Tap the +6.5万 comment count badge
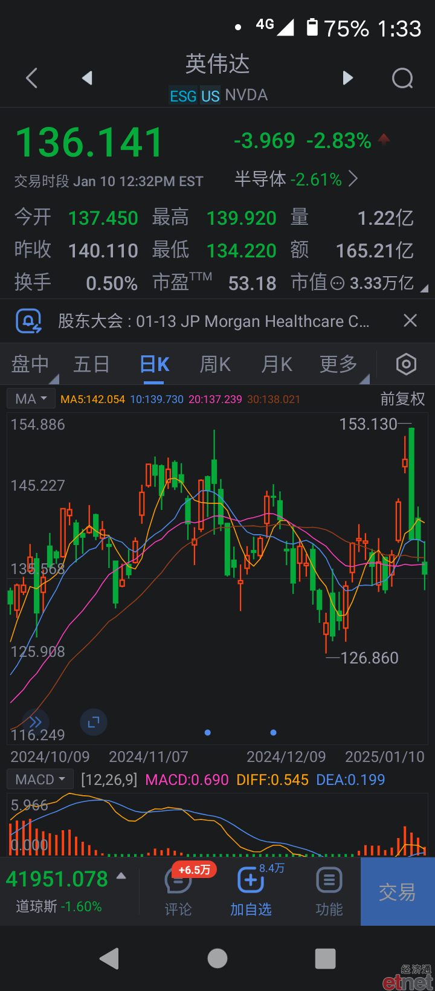Viewport: 435px width, 991px height. click(x=195, y=870)
